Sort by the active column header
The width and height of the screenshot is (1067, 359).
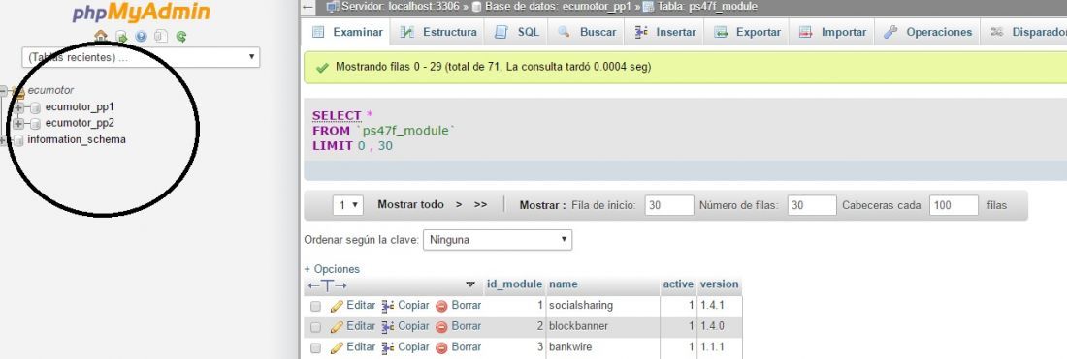point(678,284)
